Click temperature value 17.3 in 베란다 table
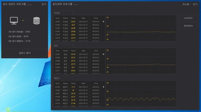 tap(73, 87)
